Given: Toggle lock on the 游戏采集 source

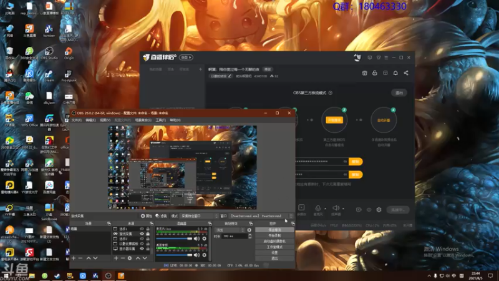Looking at the screenshot, I should 148,234.
